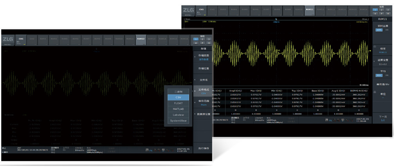Click monitor icon in left status bar
This screenshot has height=168, width=394.
(163, 150)
